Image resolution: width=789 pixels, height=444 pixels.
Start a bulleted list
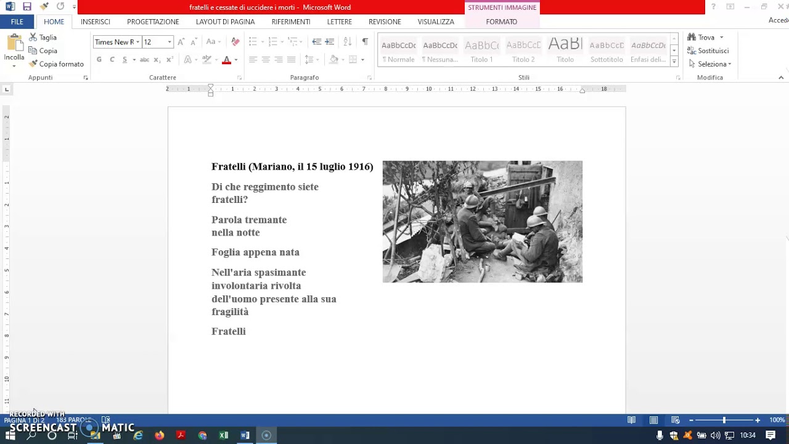pos(253,42)
